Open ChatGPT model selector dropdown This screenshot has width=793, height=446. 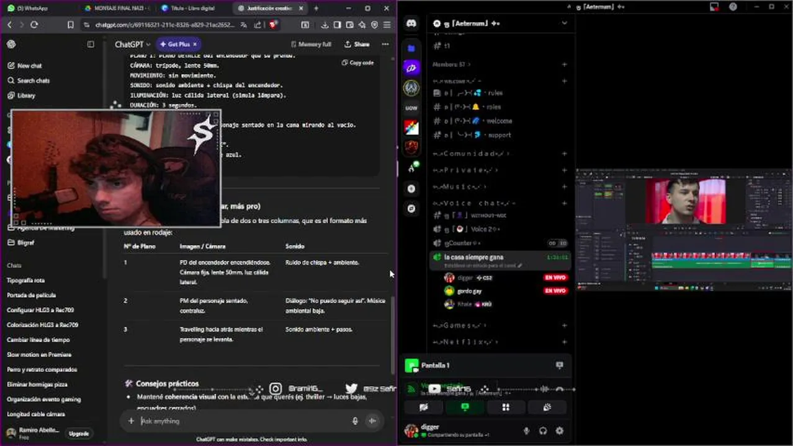[x=132, y=45]
